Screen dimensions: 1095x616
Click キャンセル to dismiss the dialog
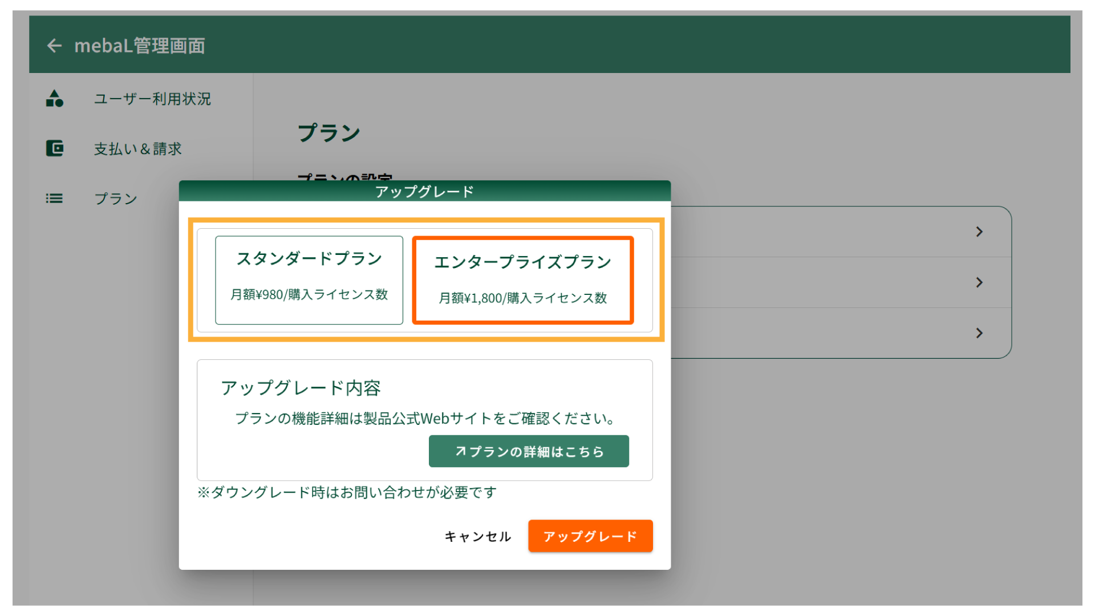(x=477, y=536)
